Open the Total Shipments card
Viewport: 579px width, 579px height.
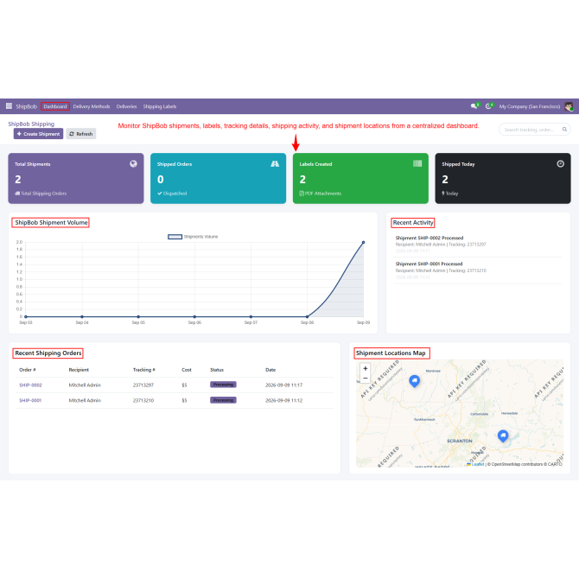click(x=76, y=178)
